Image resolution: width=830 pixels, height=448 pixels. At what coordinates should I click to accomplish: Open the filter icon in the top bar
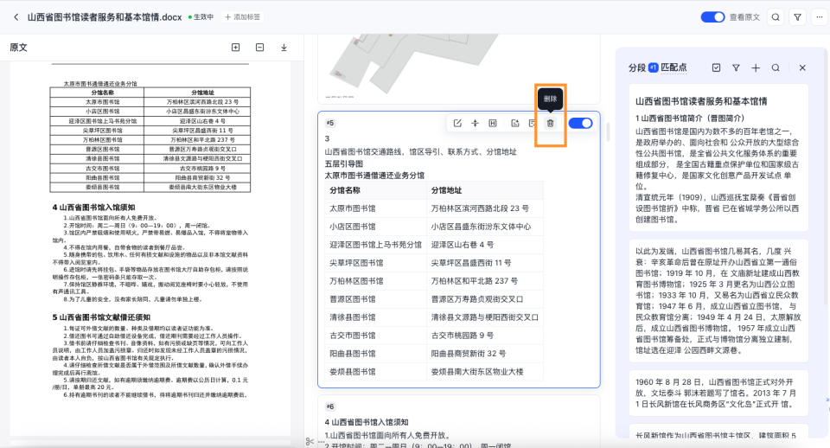[x=797, y=16]
